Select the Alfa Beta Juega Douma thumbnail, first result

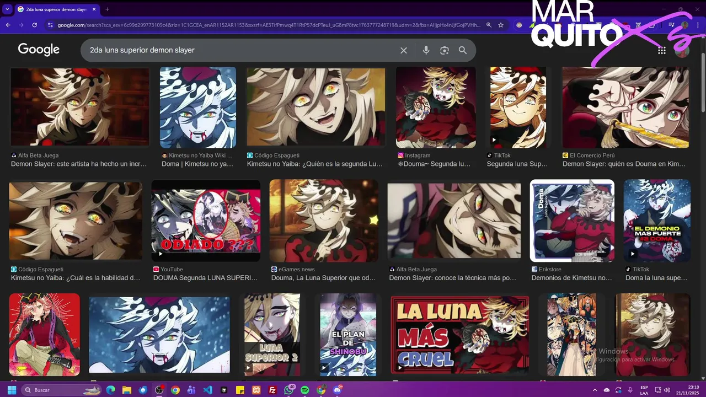(x=80, y=107)
